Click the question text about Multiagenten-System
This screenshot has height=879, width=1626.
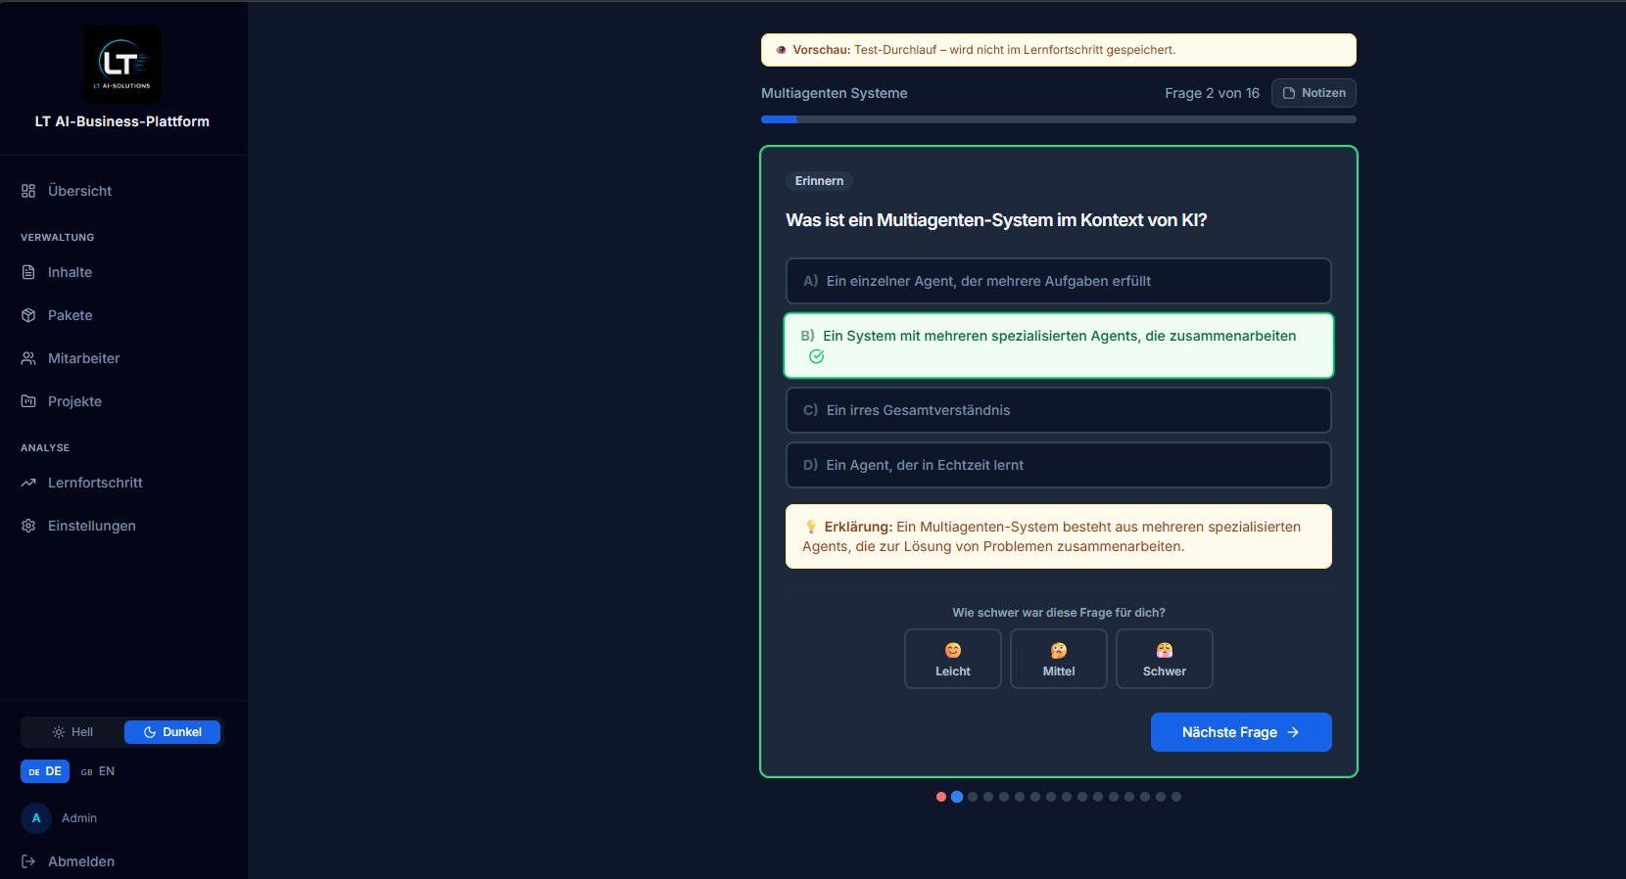(x=996, y=220)
